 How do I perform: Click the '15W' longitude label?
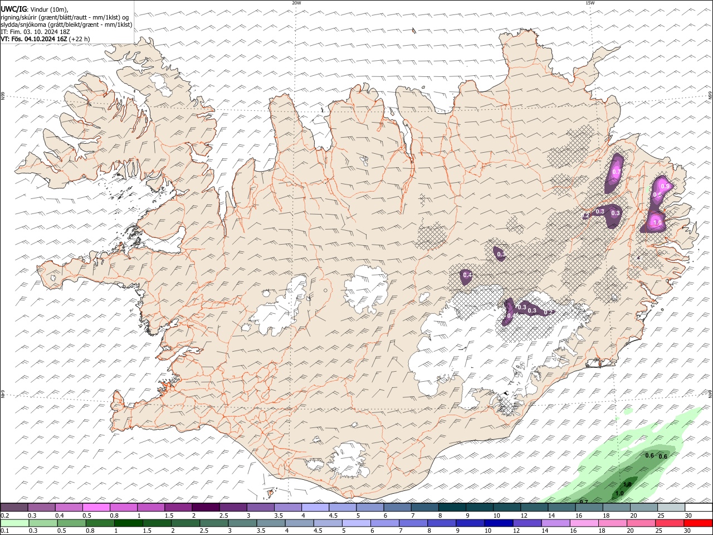[590, 3]
